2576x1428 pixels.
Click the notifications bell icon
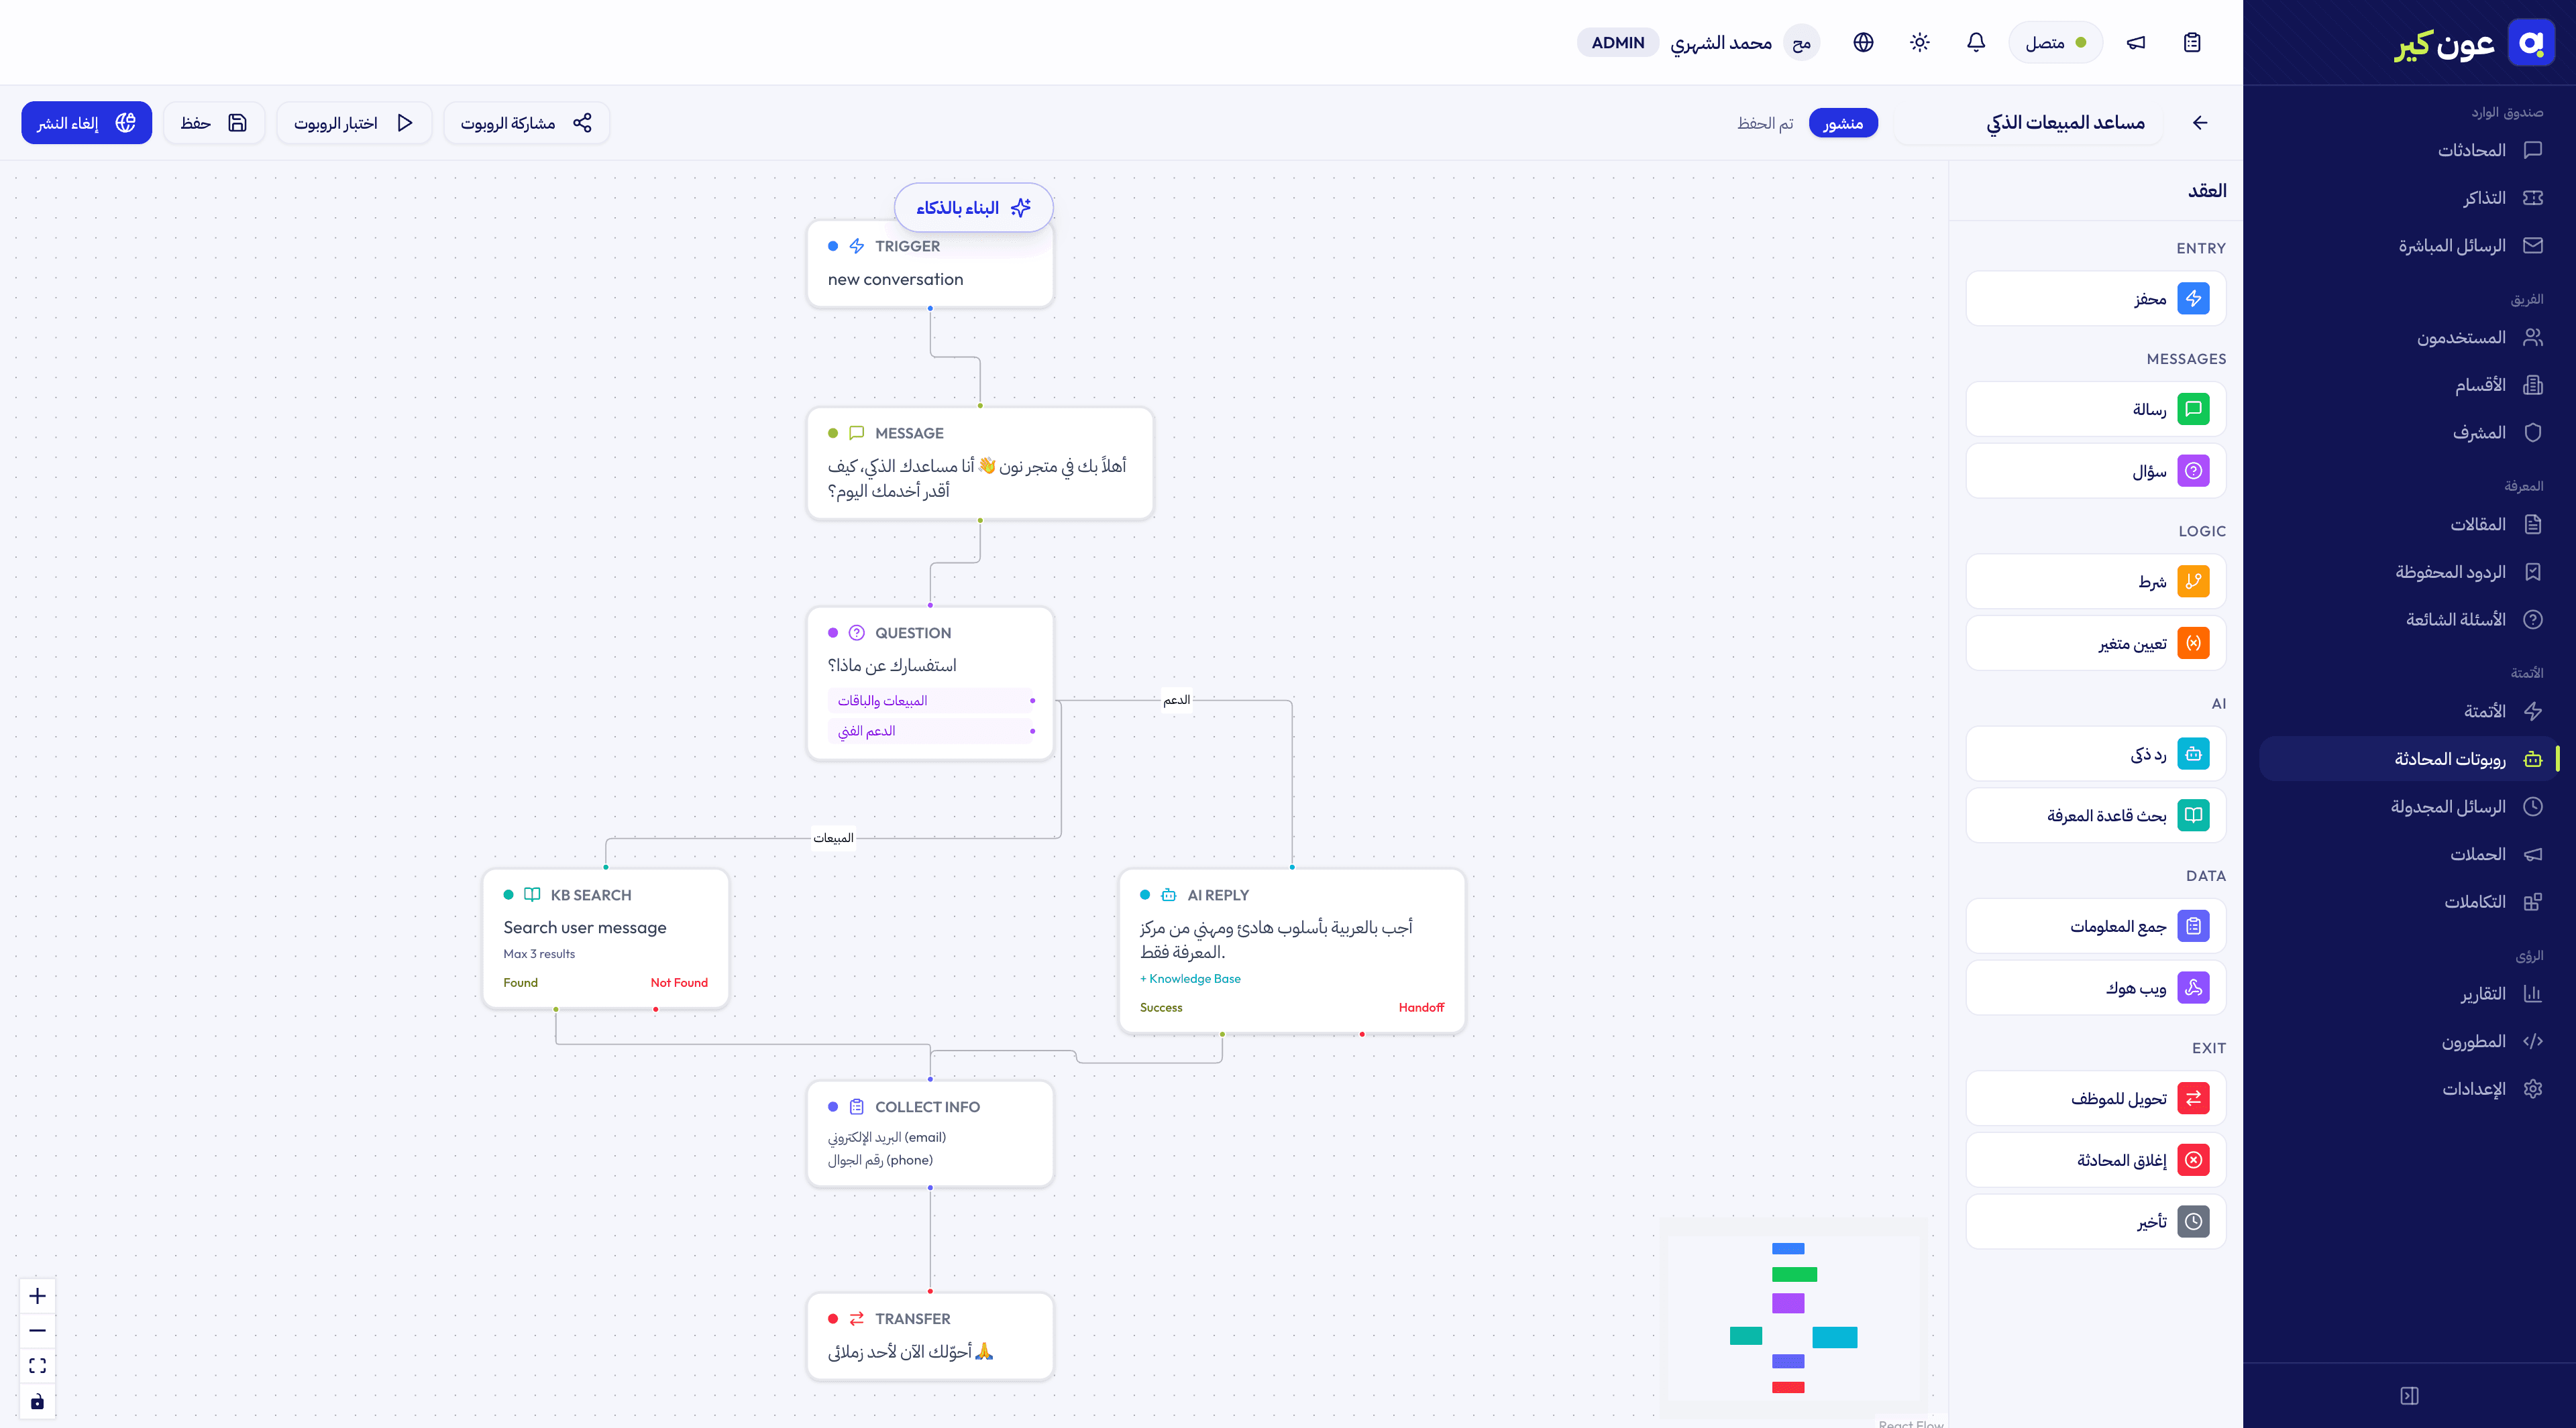point(1975,42)
